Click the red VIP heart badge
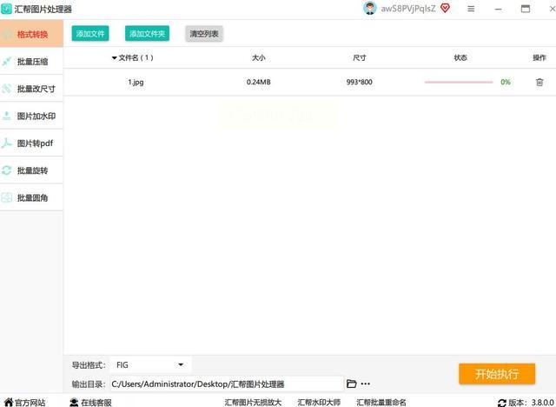This screenshot has width=556, height=407. click(x=445, y=8)
